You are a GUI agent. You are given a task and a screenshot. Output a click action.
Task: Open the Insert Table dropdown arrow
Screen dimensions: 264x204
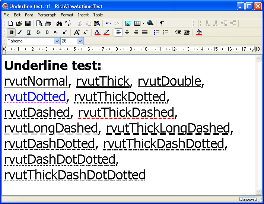coord(143,23)
